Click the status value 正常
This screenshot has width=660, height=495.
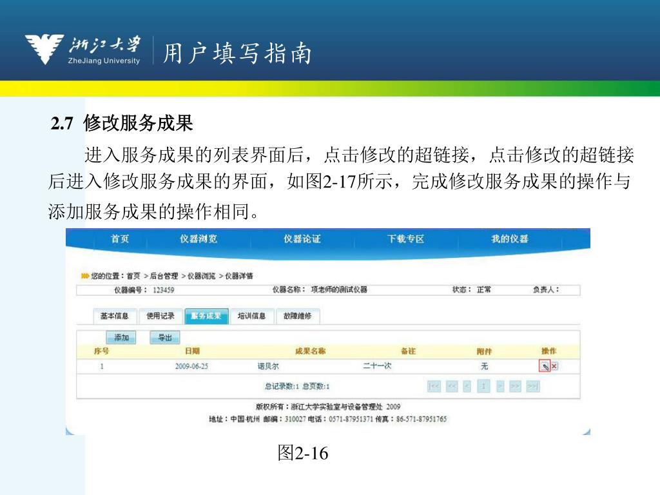click(483, 289)
